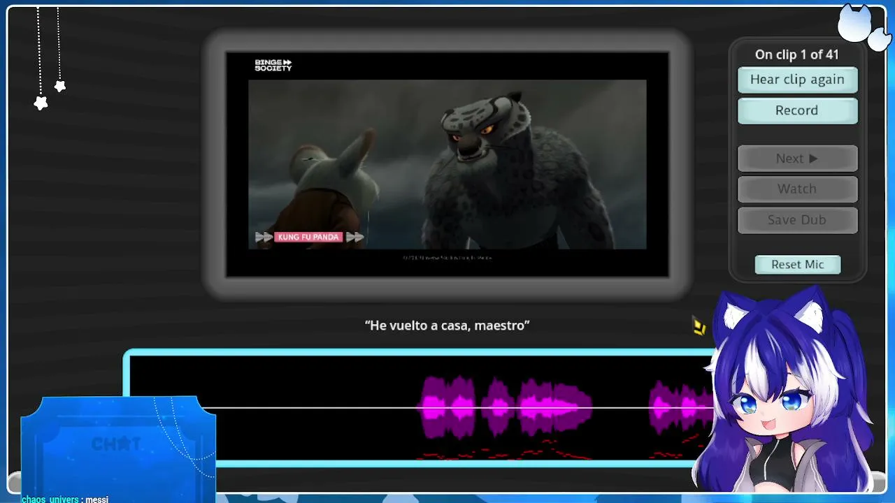Screen dimensions: 895x503
Task: Click the blue Chat panel header
Action: [117, 443]
